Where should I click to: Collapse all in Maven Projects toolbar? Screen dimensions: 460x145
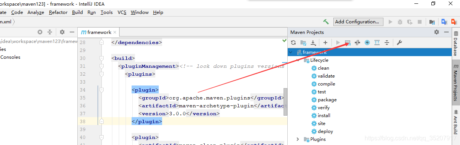386,43
